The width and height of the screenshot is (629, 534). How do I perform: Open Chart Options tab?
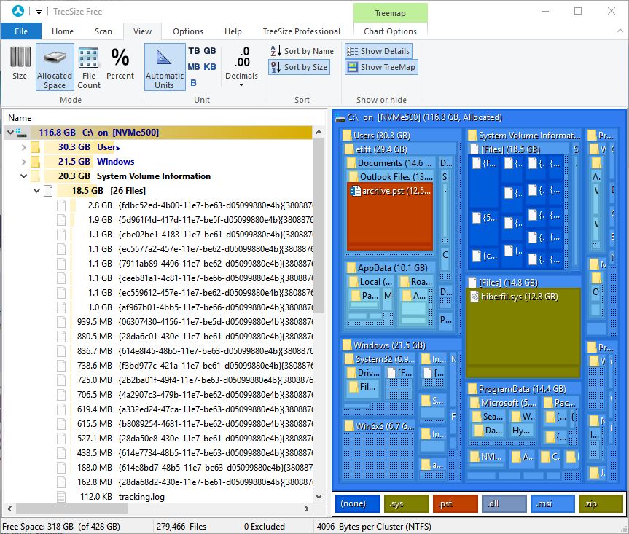tap(390, 31)
